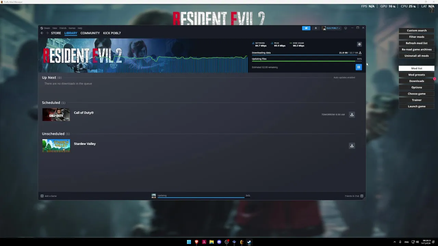Download Stardew Valley update
The image size is (438, 246).
point(352,146)
